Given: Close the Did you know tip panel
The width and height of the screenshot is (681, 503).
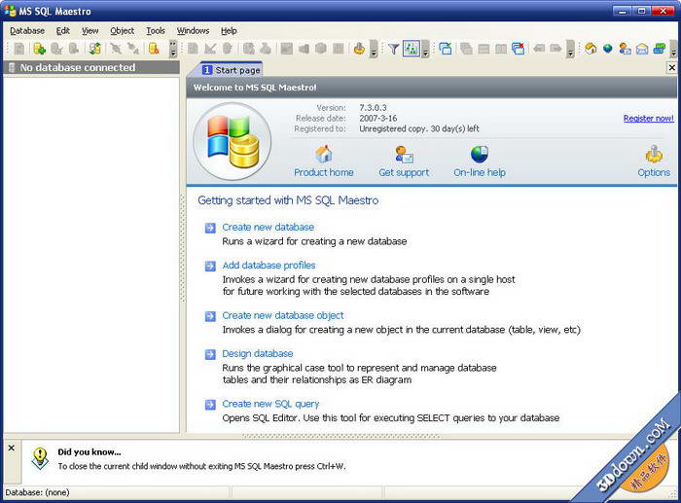Looking at the screenshot, I should [12, 448].
